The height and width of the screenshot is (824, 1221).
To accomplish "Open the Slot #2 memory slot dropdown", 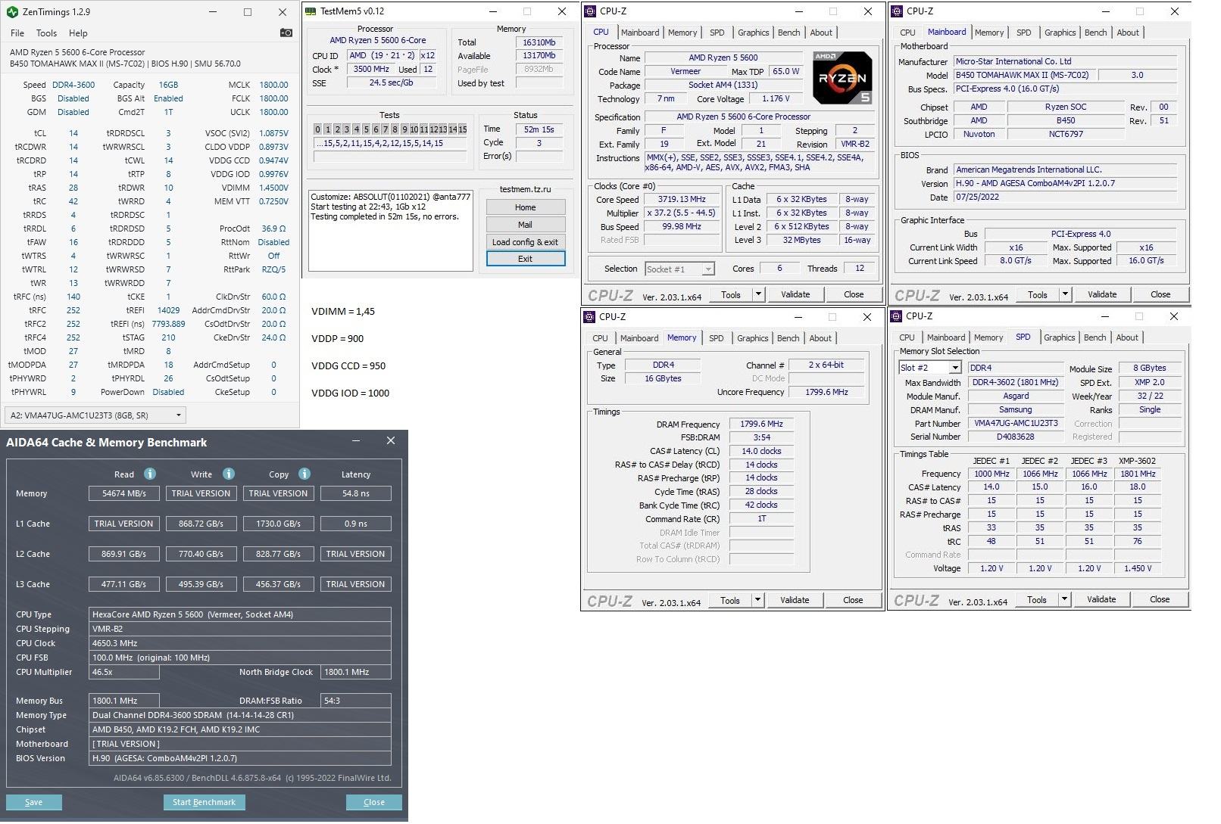I will (x=930, y=368).
